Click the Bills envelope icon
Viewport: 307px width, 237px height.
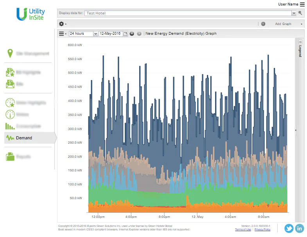coord(10,84)
